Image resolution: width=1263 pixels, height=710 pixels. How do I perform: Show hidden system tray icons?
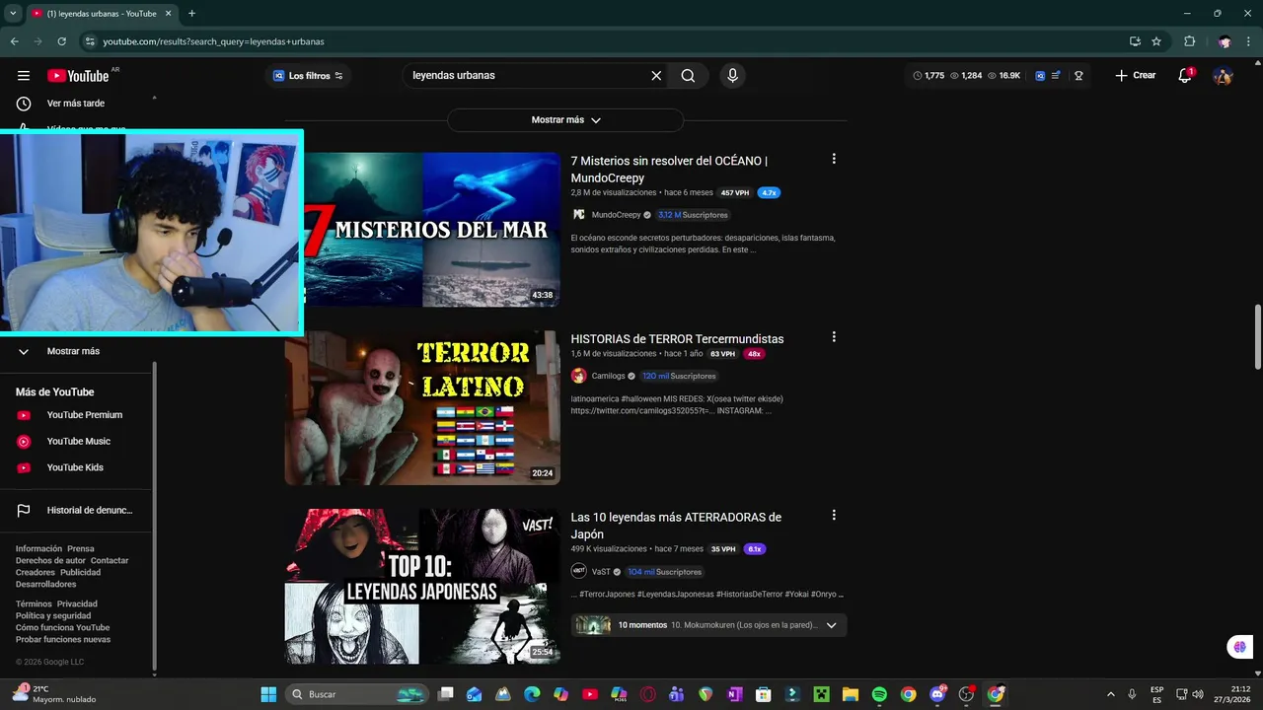click(x=1111, y=694)
